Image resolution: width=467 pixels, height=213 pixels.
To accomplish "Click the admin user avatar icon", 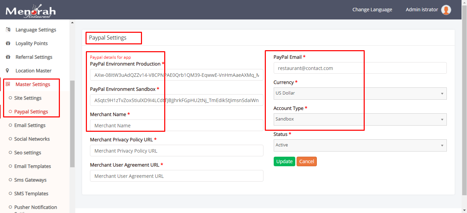I will [x=446, y=10].
